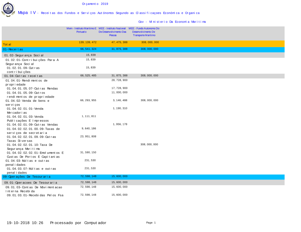This screenshot has width=301, height=232.
Task: Select Instituto Maritimo E Portuario column header
Action: pyautogui.click(x=81, y=30)
